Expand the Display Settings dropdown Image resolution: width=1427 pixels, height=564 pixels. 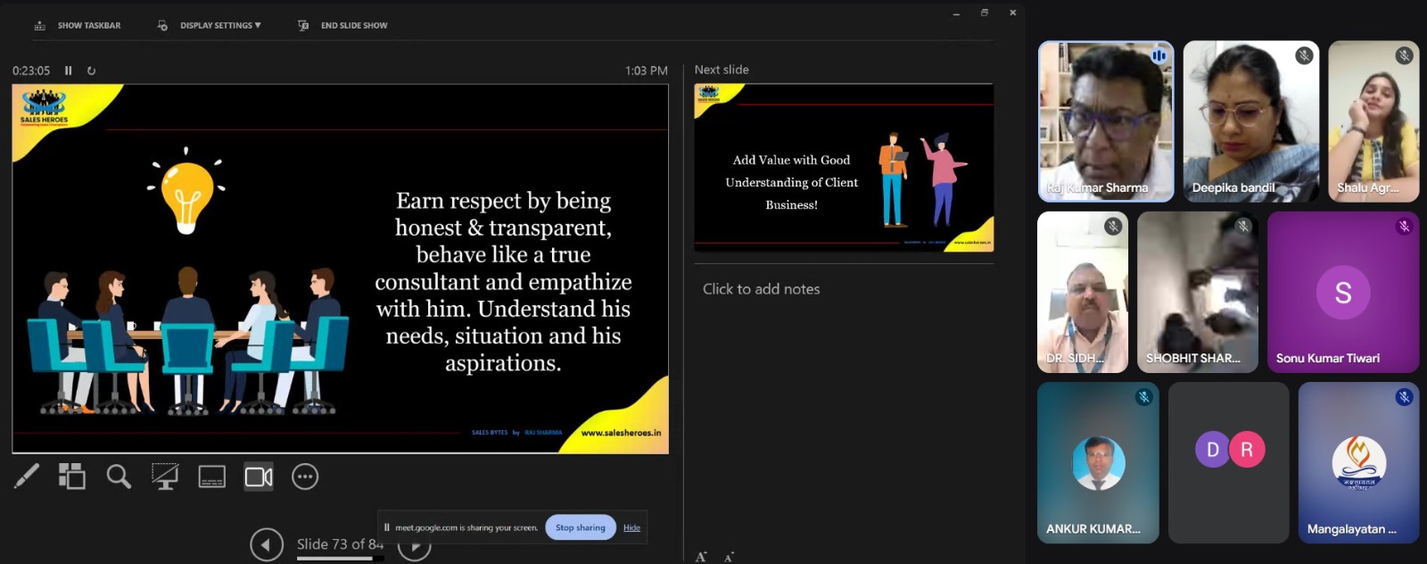tap(219, 26)
